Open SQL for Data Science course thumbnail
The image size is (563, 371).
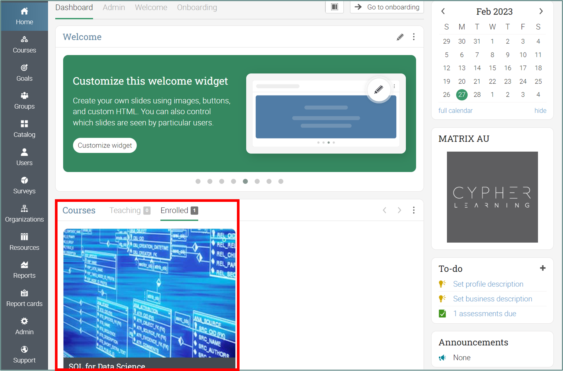pos(149,293)
